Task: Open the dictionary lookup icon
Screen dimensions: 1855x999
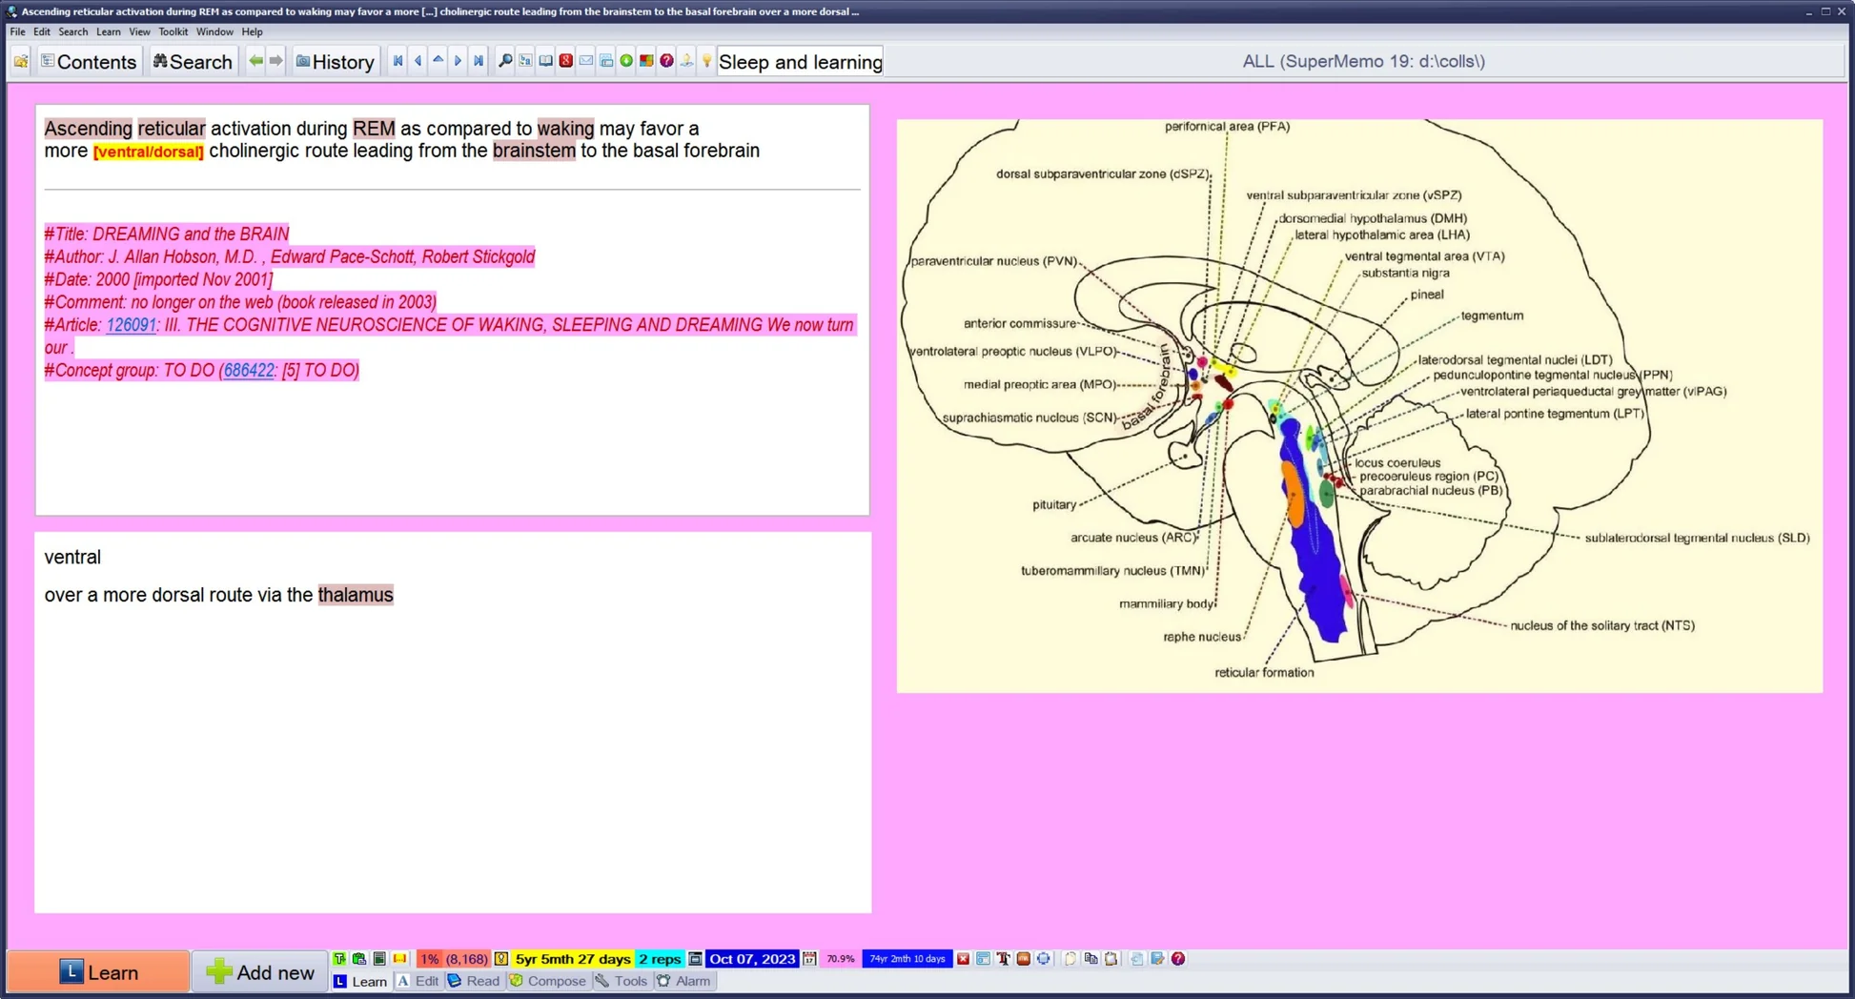Action: point(546,60)
